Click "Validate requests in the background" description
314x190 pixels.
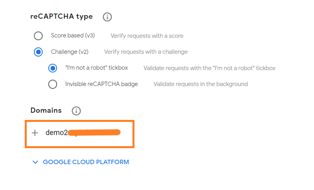click(201, 84)
